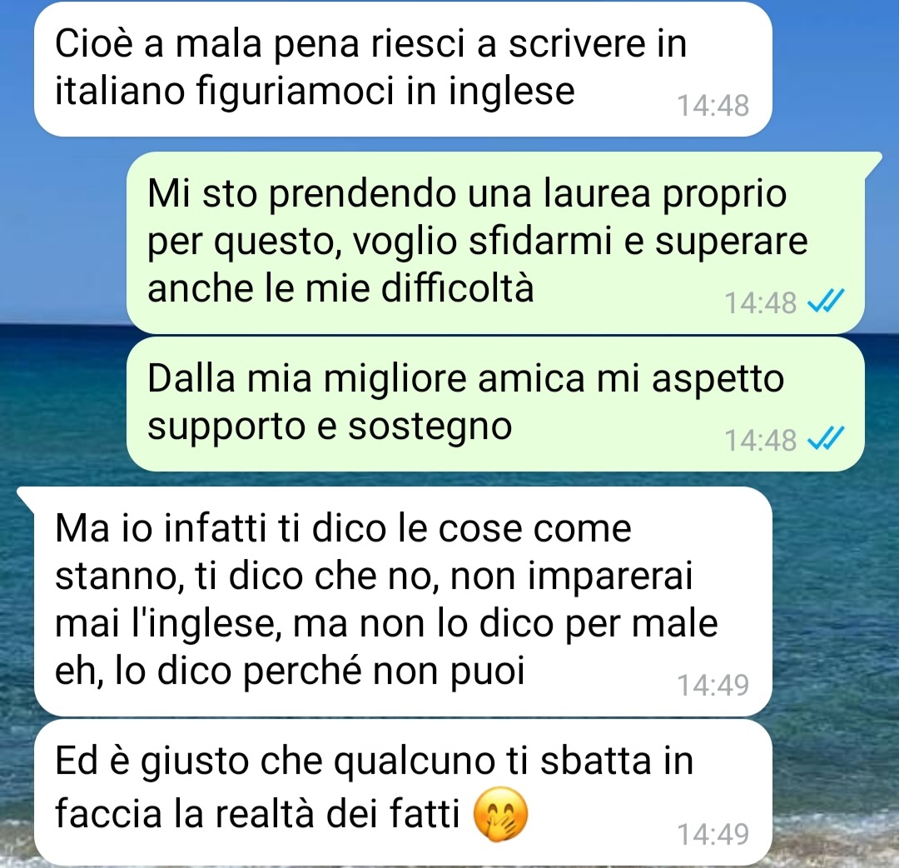Select the 'Ma io infatti ti dico' bubble

point(403,601)
